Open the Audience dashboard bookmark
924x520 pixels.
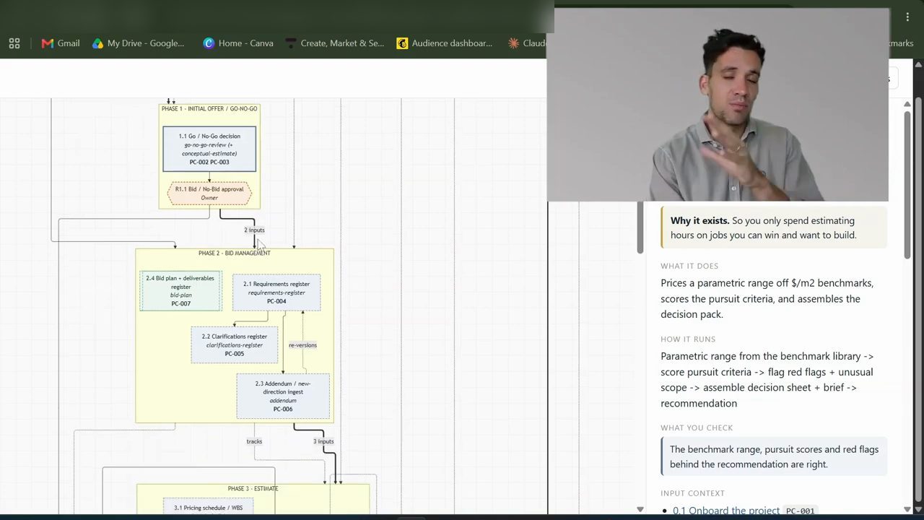445,43
